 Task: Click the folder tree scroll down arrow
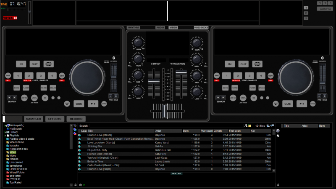pyautogui.click(x=71, y=185)
